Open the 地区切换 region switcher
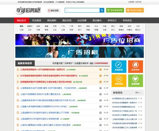This screenshot has height=131, width=159. [x=54, y=11]
